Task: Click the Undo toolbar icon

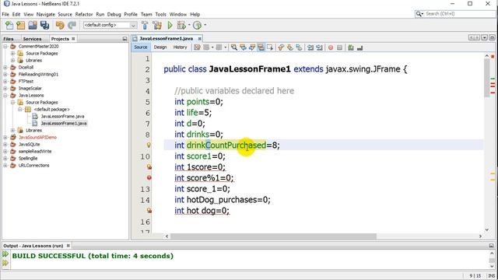Action: click(60, 25)
